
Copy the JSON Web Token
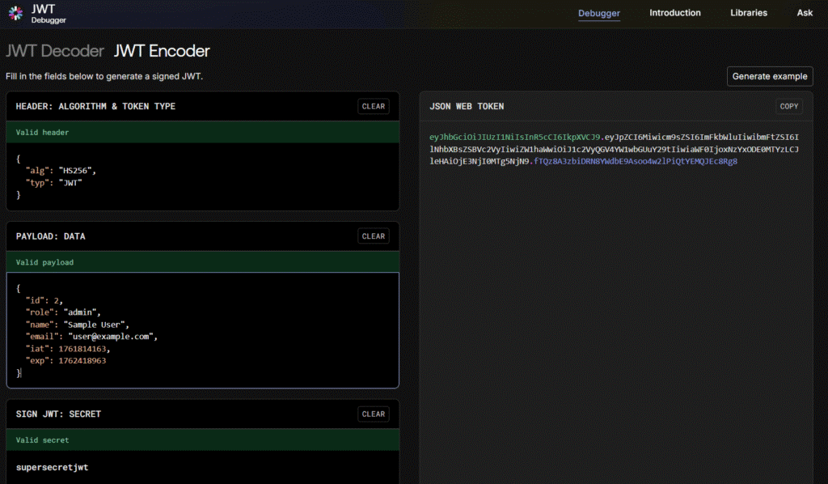tap(789, 106)
